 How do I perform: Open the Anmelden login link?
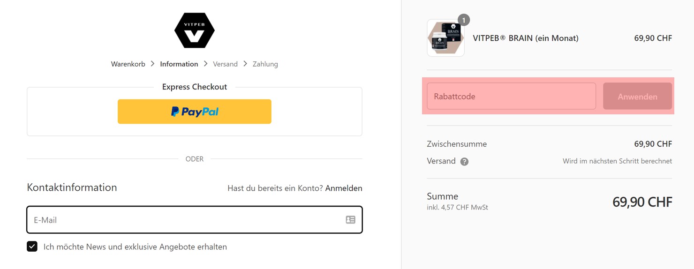(x=344, y=188)
